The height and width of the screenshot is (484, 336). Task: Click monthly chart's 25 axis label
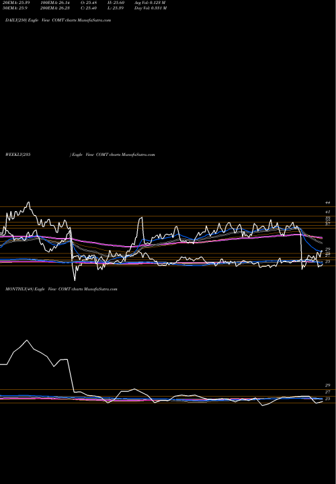pyautogui.click(x=328, y=399)
